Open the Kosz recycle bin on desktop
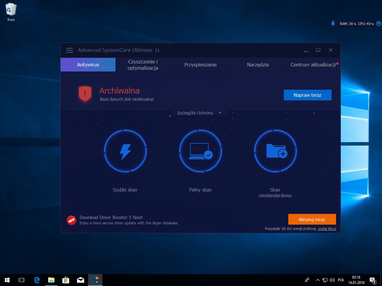The image size is (382, 286). coord(11,12)
